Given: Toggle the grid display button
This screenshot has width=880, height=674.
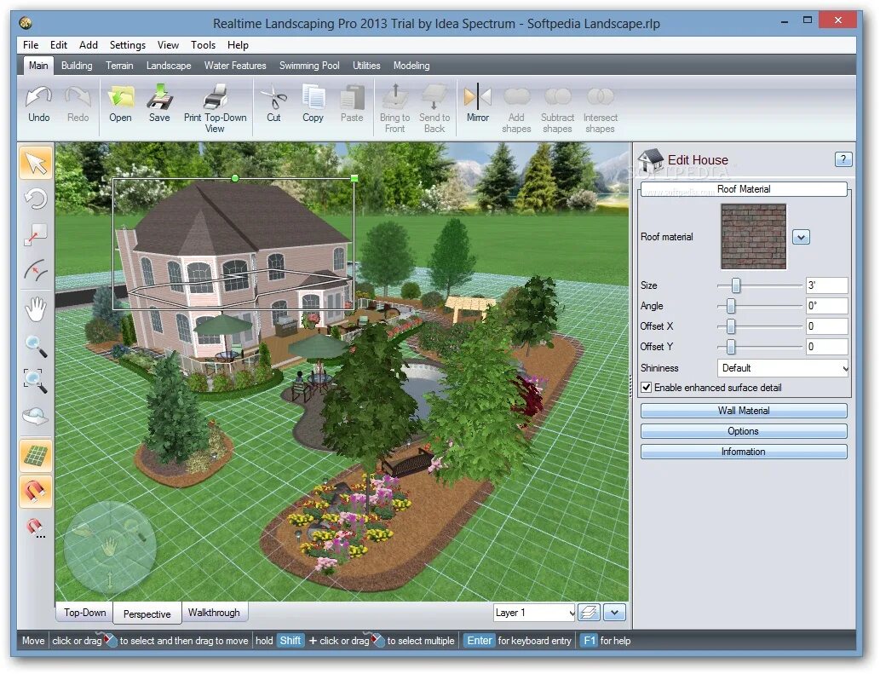Looking at the screenshot, I should [36, 456].
